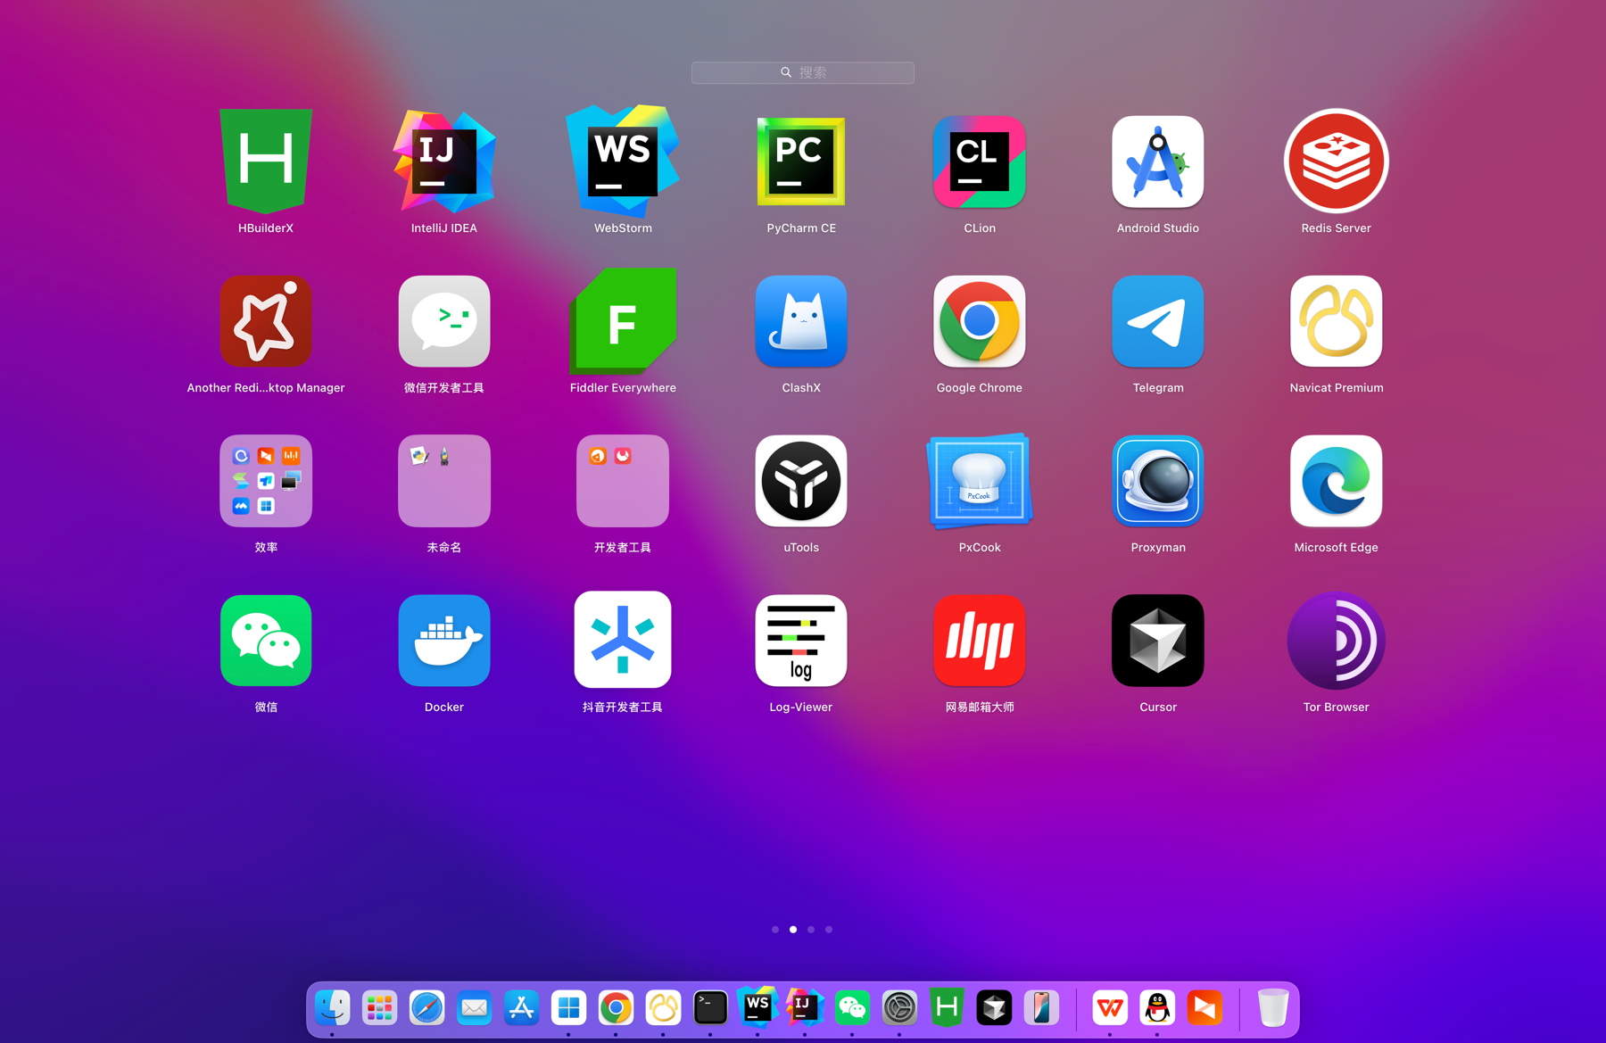Open Navicat Premium from the Dock
Image resolution: width=1606 pixels, height=1043 pixels.
663,1008
